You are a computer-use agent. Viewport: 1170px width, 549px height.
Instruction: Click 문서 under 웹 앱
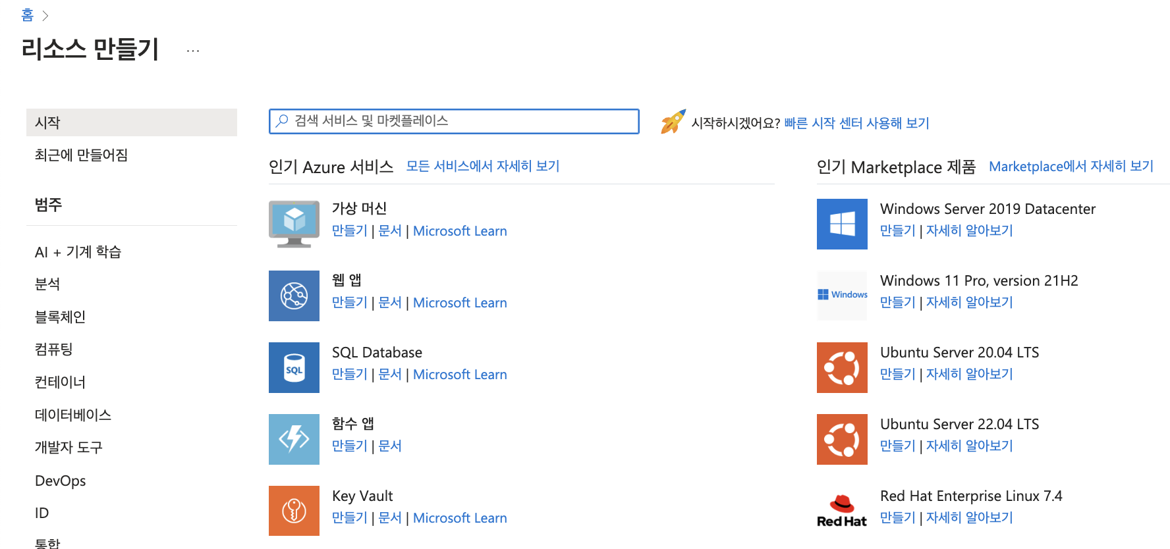(x=390, y=303)
